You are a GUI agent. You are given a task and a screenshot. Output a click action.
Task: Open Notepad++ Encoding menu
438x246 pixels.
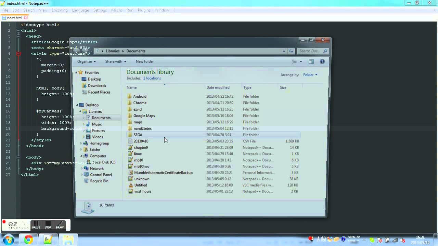point(60,10)
